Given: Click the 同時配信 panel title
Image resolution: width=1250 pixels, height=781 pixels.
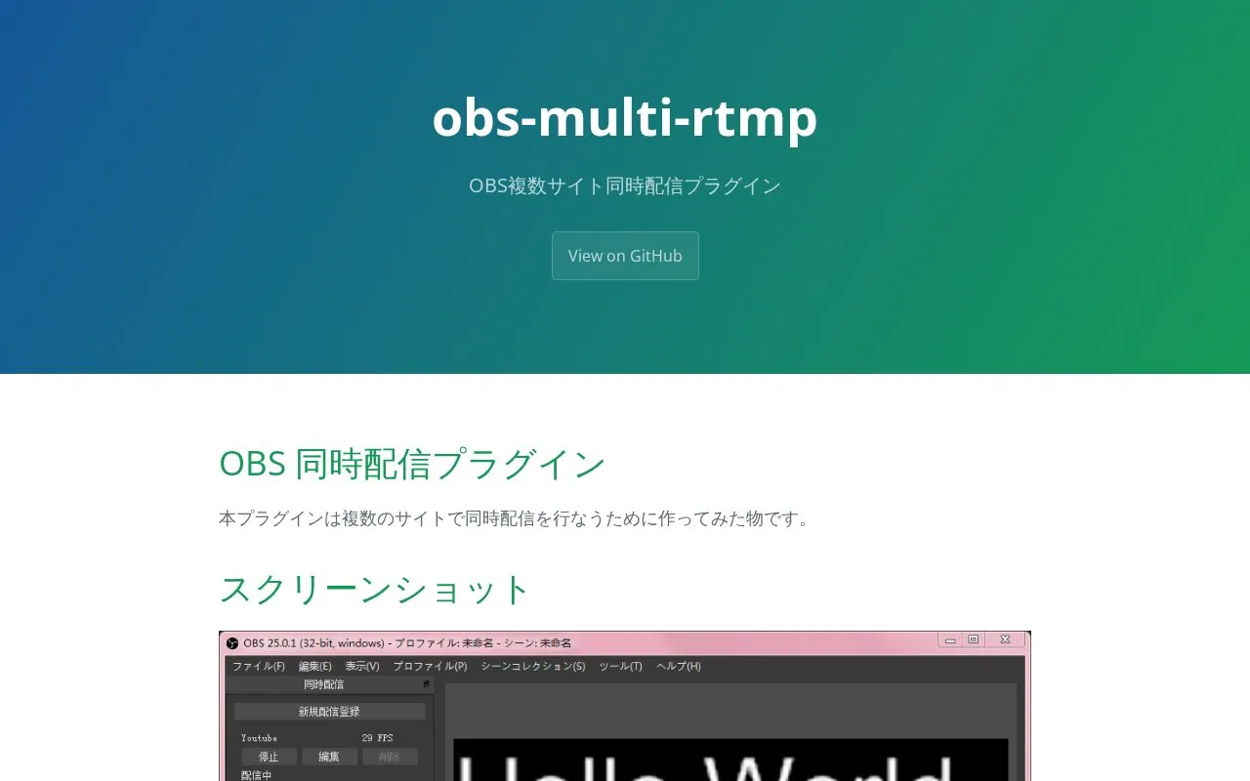Looking at the screenshot, I should tap(323, 684).
